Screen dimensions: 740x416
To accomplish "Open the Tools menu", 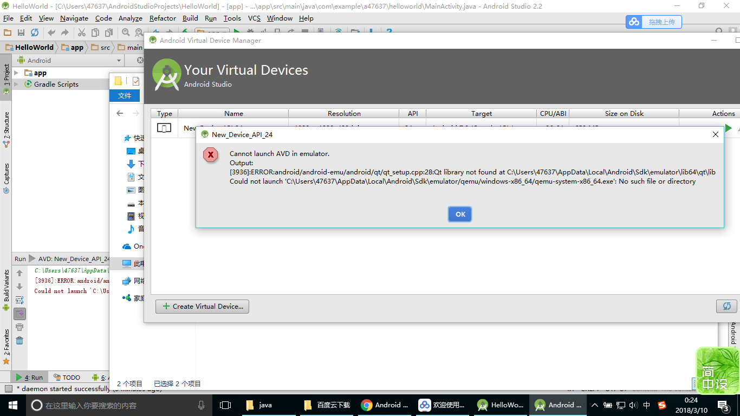I will tap(232, 18).
